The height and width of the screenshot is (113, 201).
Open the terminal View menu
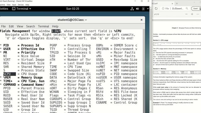pos(20,26)
